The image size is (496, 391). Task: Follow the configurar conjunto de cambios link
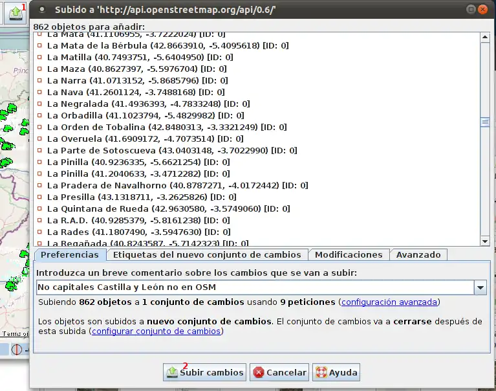click(156, 331)
